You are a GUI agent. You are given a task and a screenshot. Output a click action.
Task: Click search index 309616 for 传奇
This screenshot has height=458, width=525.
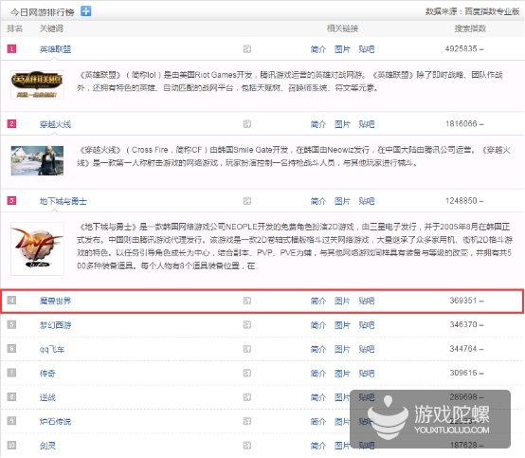tap(463, 373)
